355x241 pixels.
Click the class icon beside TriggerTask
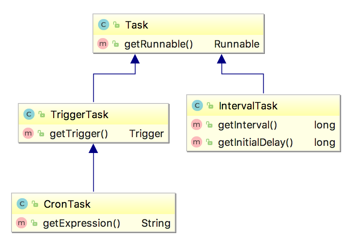point(29,114)
